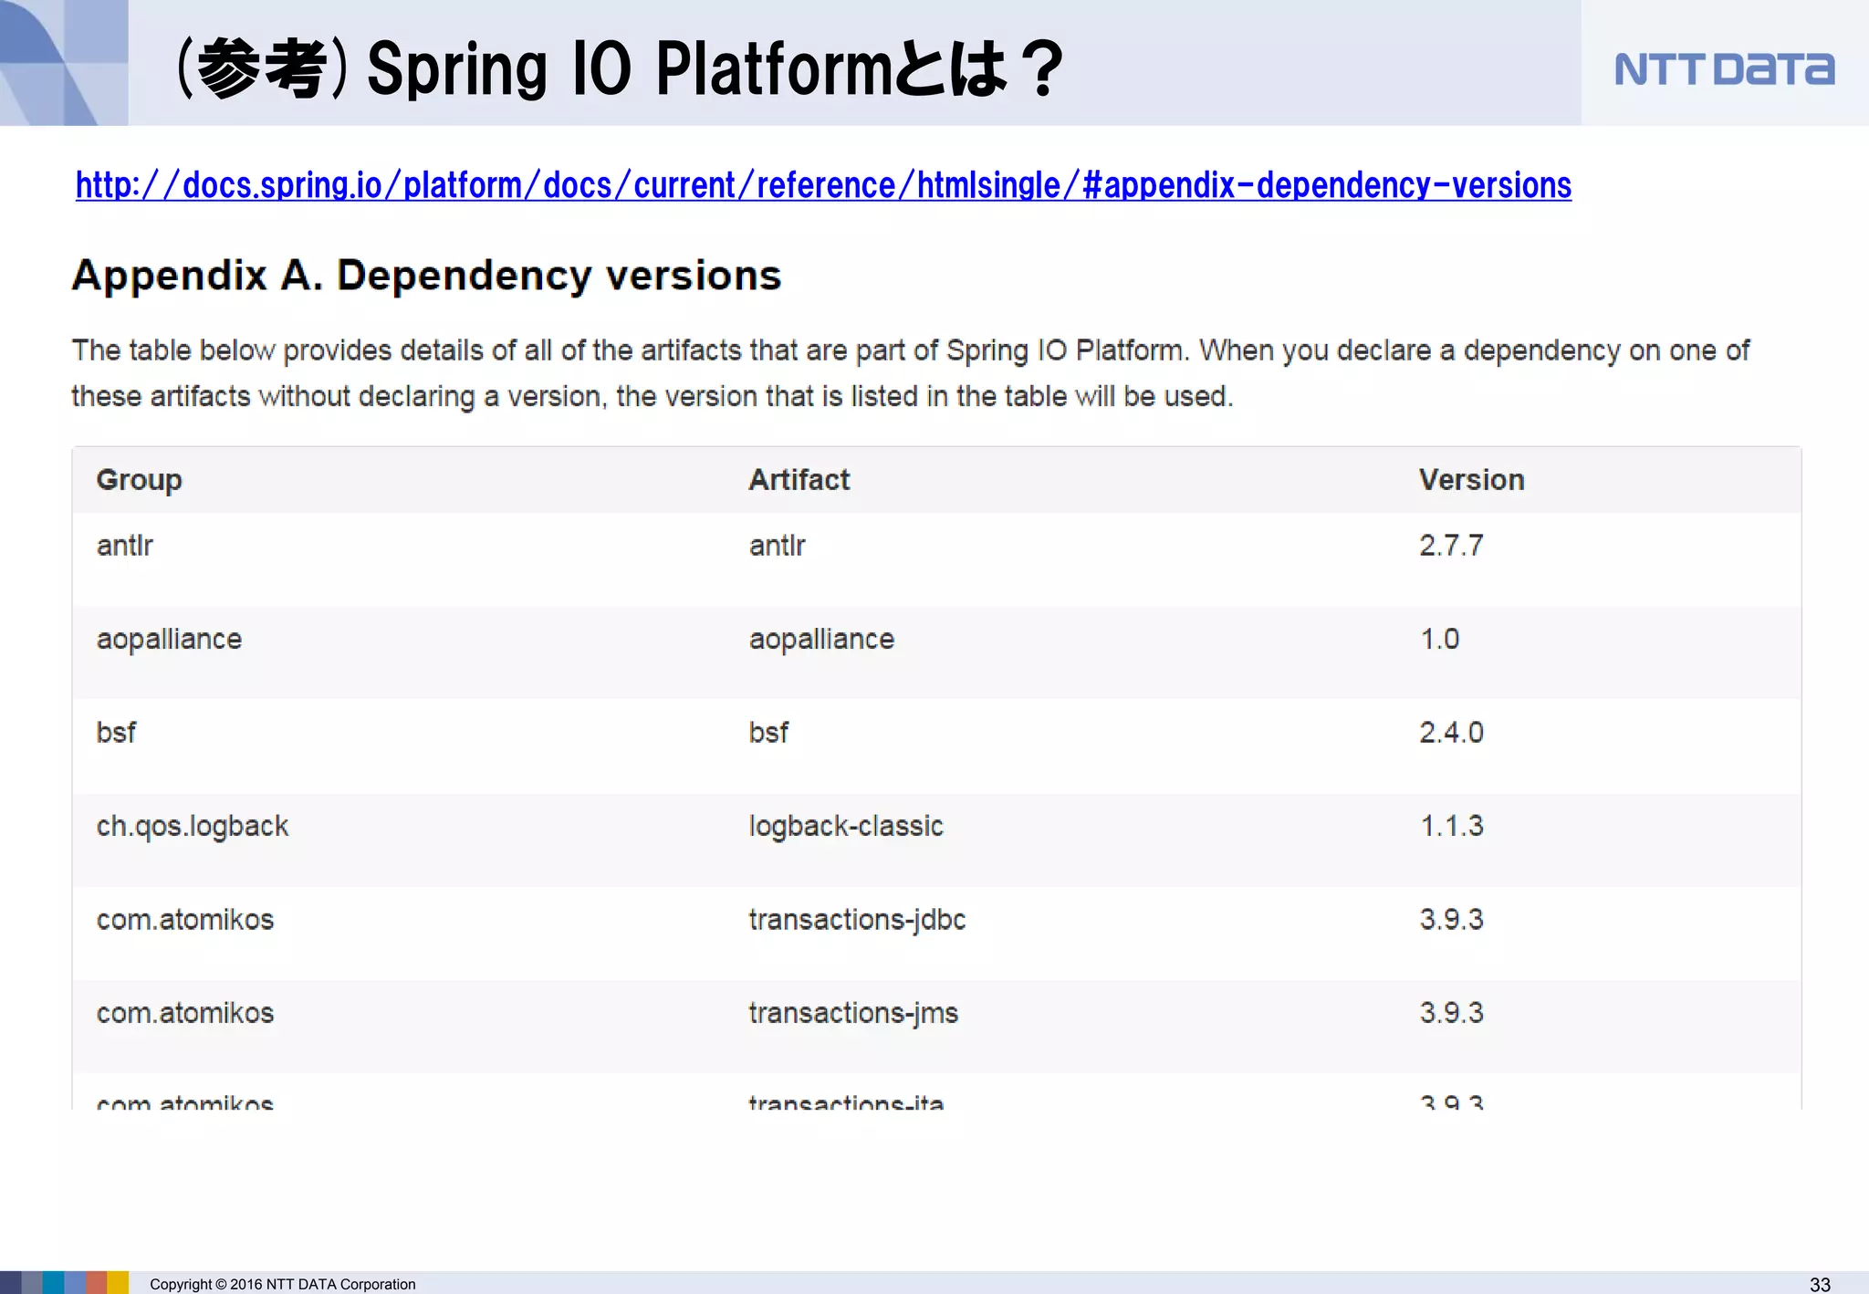Select the 'ch.qos.logback' group cell

click(193, 826)
